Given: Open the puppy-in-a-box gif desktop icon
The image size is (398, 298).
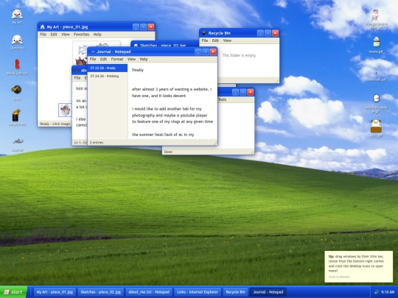Looking at the screenshot, I should 376,129.
